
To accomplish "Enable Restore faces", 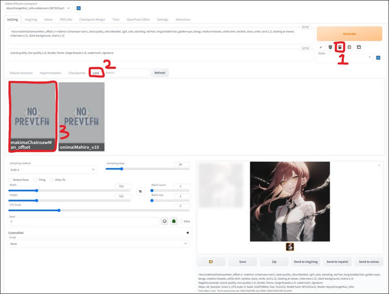I will pos(10,179).
